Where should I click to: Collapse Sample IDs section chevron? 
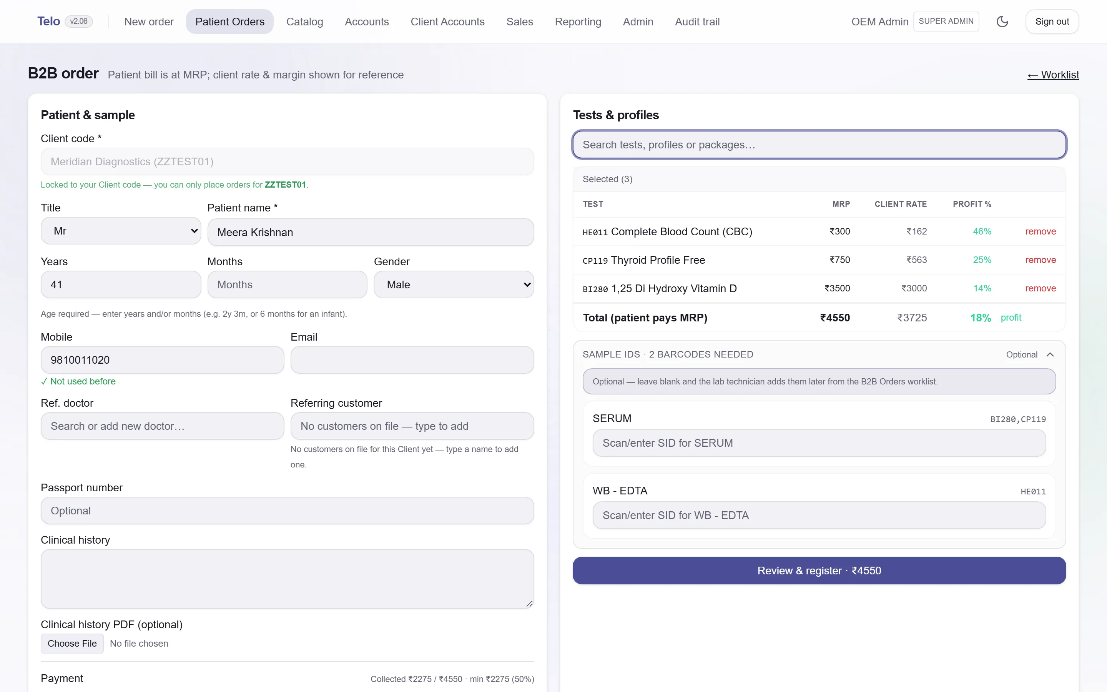[x=1050, y=355]
